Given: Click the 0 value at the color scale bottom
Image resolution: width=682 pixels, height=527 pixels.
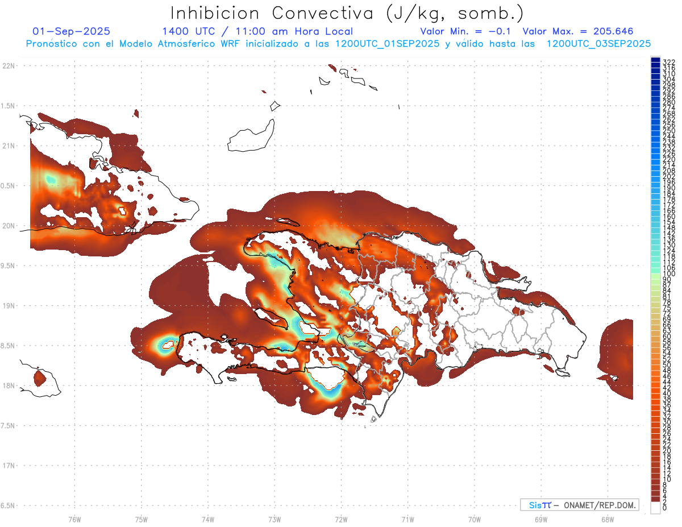Looking at the screenshot, I should point(664,507).
